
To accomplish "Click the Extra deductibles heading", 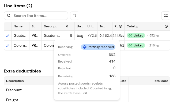I will point(22,71).
